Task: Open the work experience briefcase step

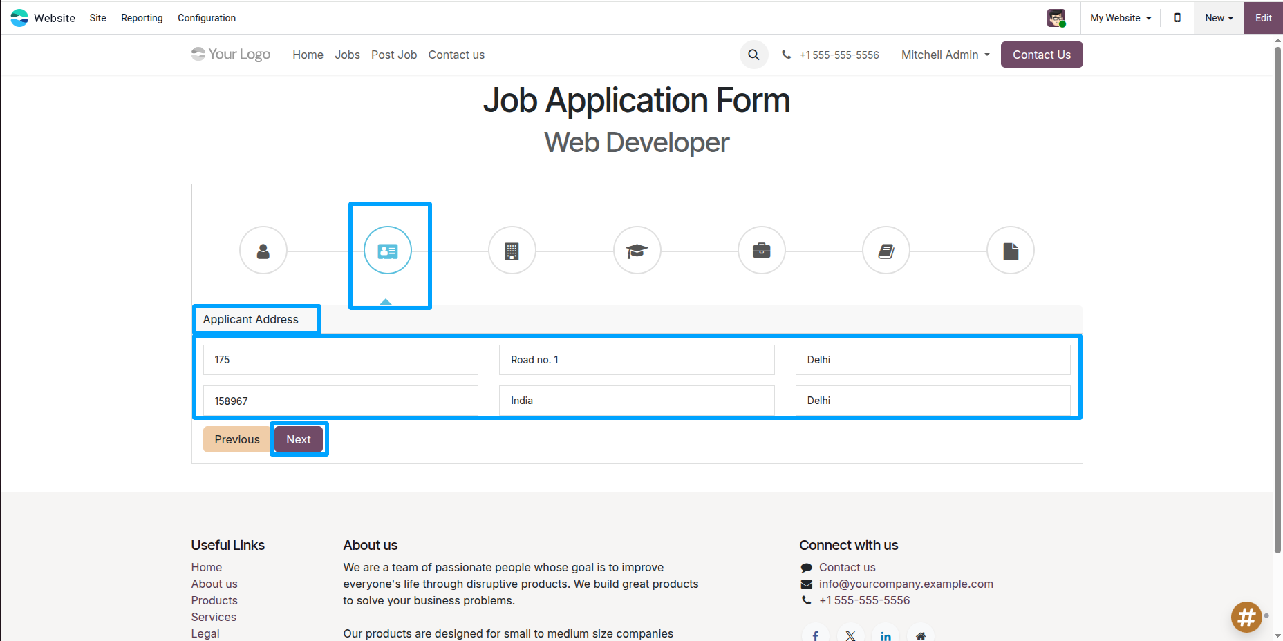Action: click(761, 250)
